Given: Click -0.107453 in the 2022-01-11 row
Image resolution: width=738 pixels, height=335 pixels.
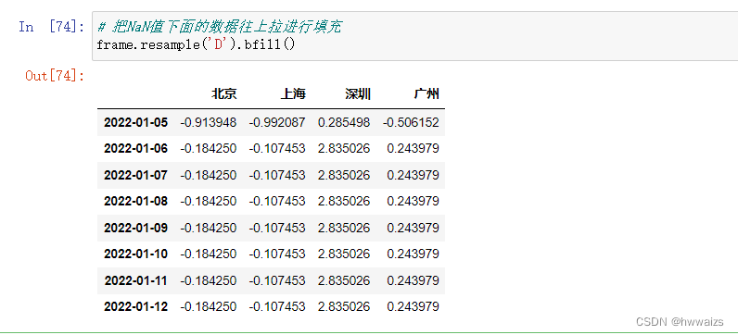Looking at the screenshot, I should [x=277, y=280].
